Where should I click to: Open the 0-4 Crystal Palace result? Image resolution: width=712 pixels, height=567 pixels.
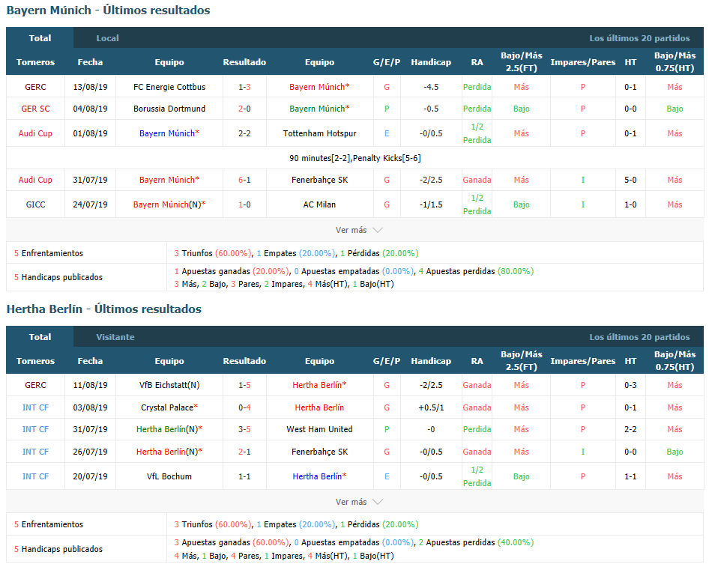(x=244, y=407)
